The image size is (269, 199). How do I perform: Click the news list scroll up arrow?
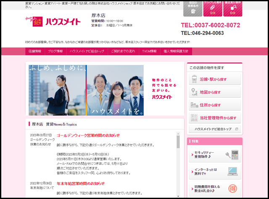(x=178, y=134)
